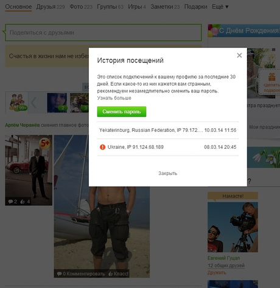Click the left arrow in photo strip

click(x=33, y=103)
